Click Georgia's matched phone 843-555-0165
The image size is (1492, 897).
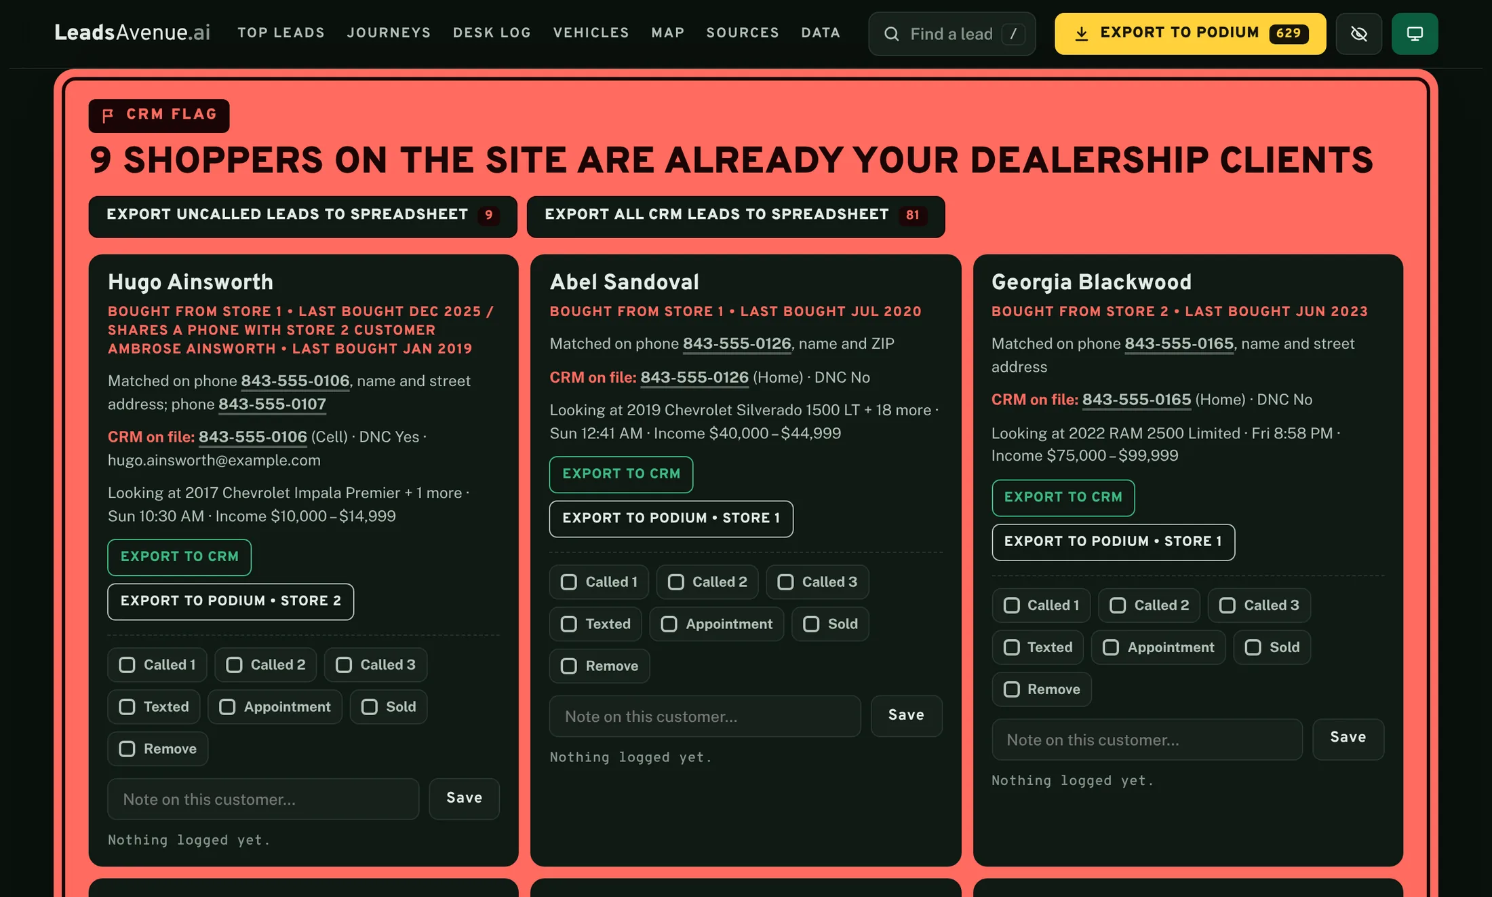(1179, 344)
